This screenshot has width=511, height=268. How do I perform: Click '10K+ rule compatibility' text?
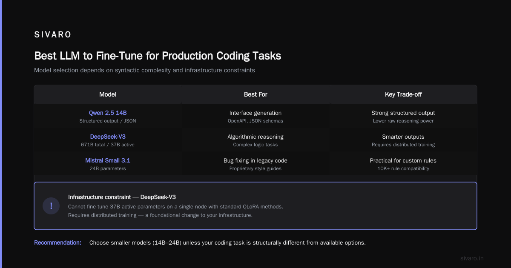(x=403, y=168)
